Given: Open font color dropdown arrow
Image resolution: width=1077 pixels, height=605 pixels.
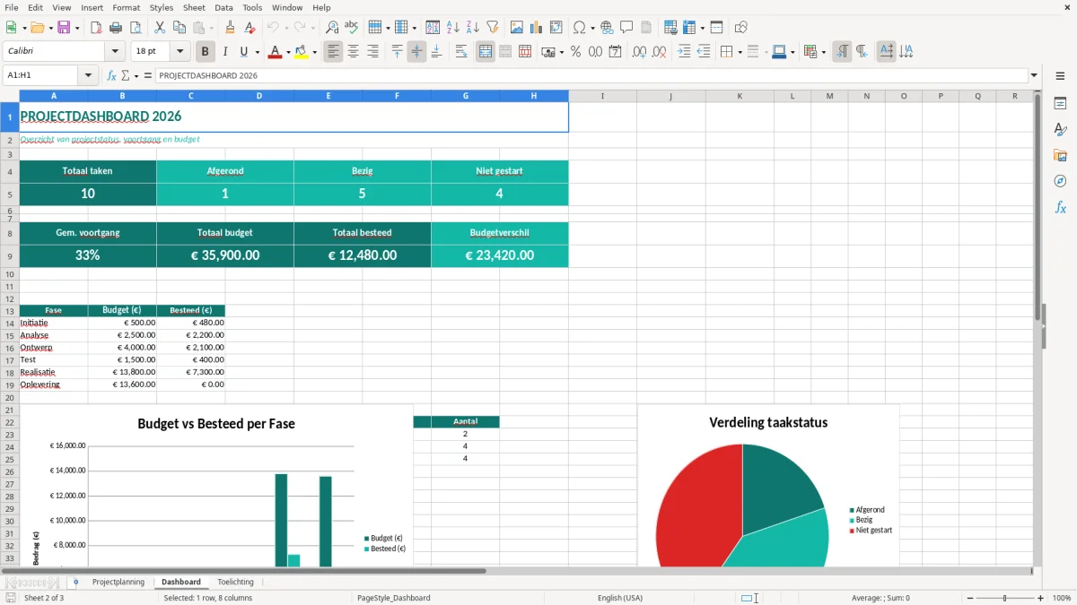Looking at the screenshot, I should click(x=288, y=52).
